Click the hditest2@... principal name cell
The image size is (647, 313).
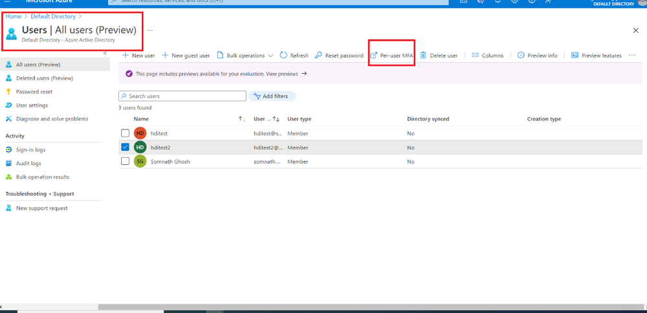268,147
